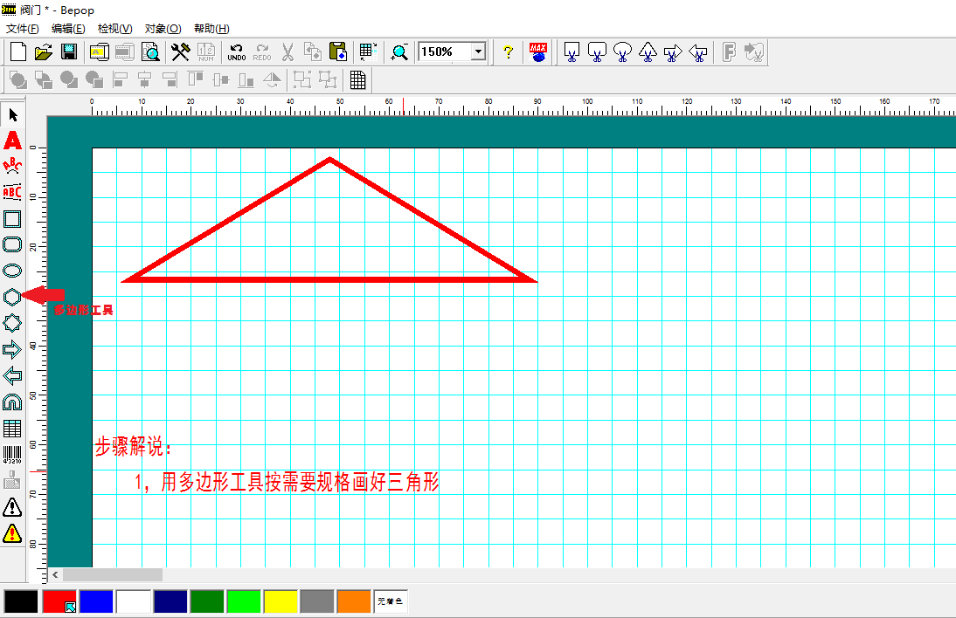This screenshot has width=956, height=618.
Task: Click the horizontal scrollbar thumb
Action: (113, 574)
